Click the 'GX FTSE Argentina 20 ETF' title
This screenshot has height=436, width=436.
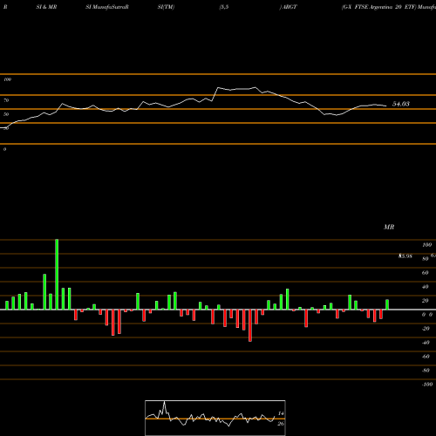point(378,7)
